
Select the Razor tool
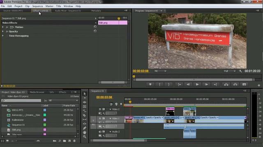[85, 115]
